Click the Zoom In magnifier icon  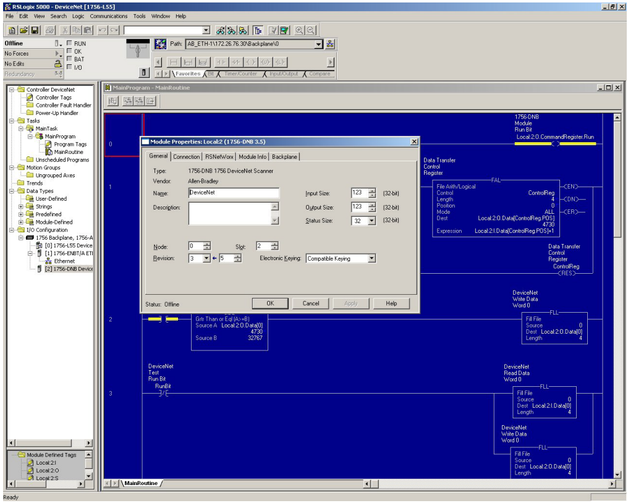click(x=299, y=30)
